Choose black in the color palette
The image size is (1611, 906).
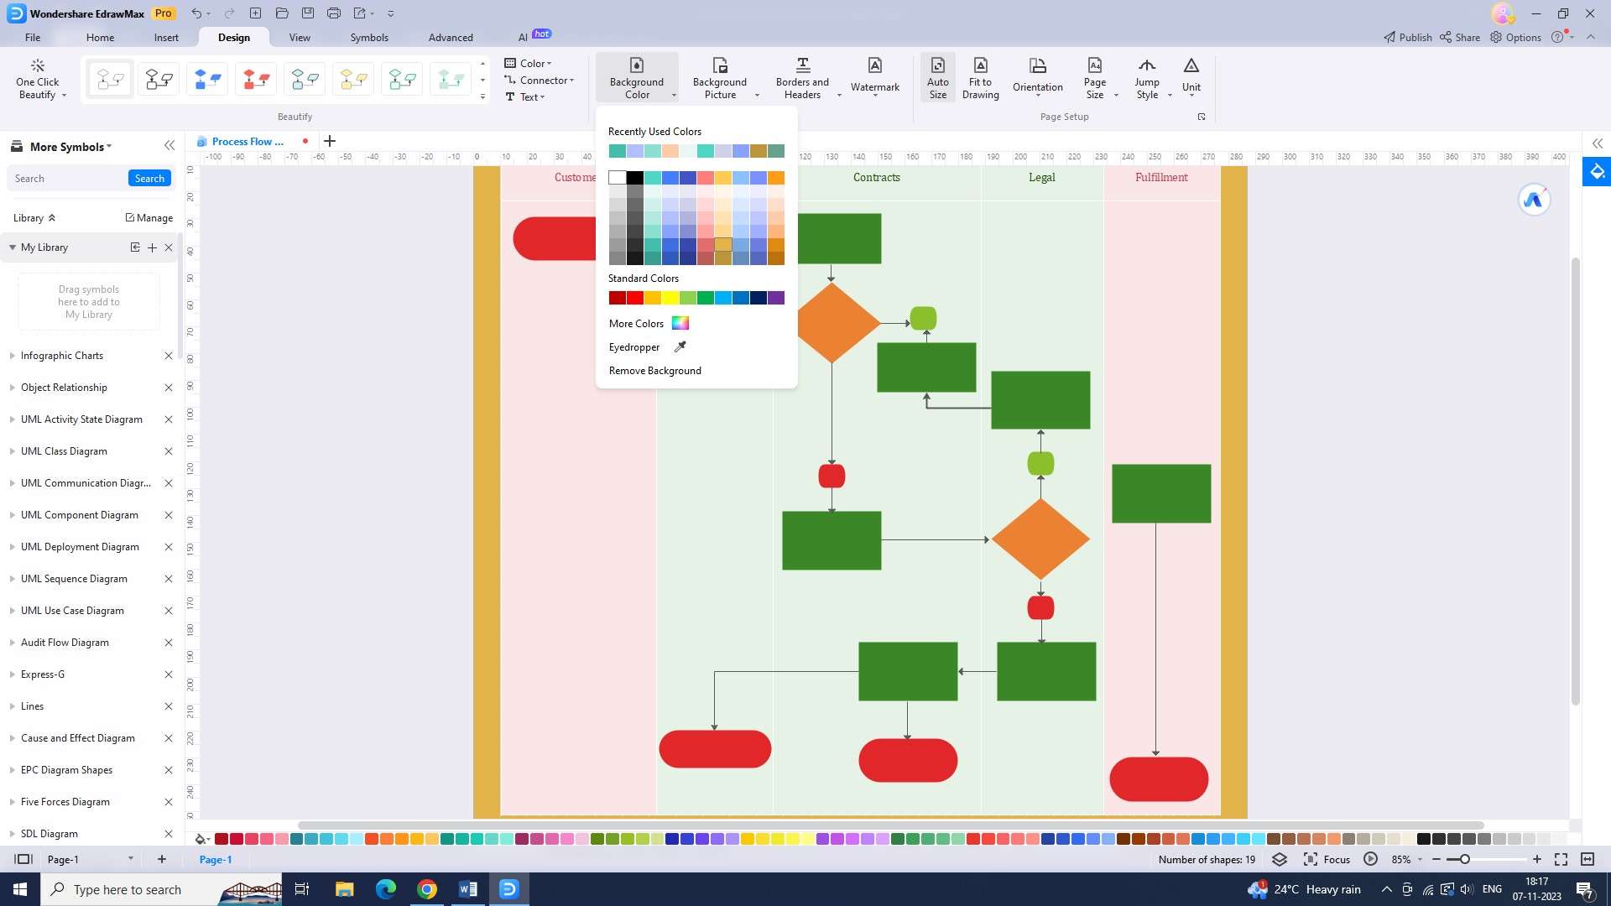(x=635, y=178)
